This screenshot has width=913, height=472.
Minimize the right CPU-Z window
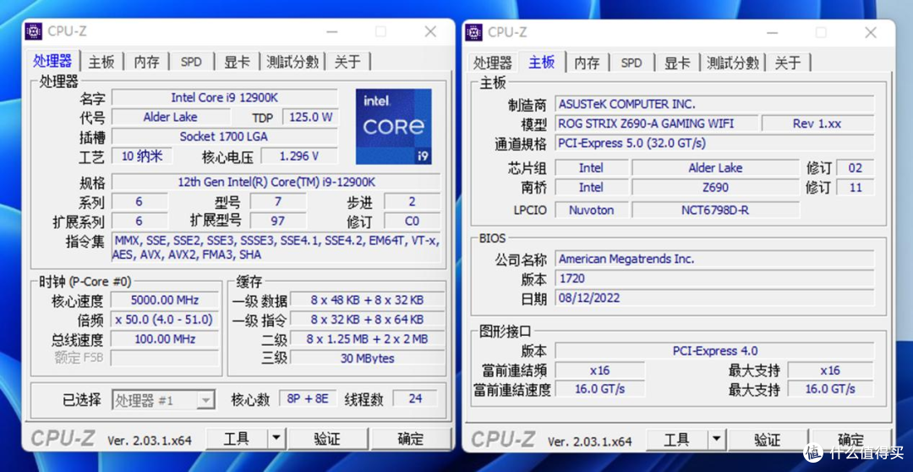coord(773,32)
